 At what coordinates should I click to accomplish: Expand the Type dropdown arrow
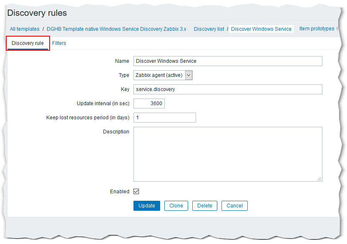(x=189, y=75)
